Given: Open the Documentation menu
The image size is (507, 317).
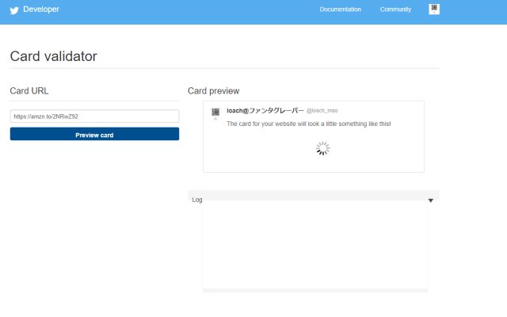Looking at the screenshot, I should [x=340, y=10].
